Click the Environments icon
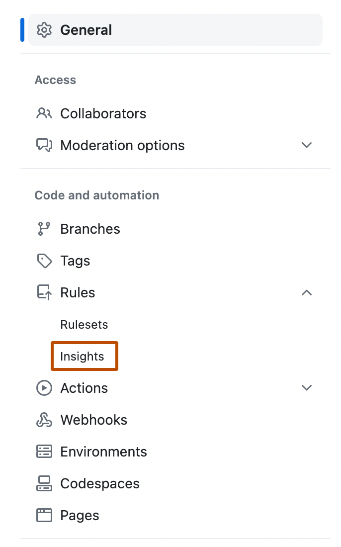Viewport: 341px width, 547px height. pyautogui.click(x=44, y=452)
